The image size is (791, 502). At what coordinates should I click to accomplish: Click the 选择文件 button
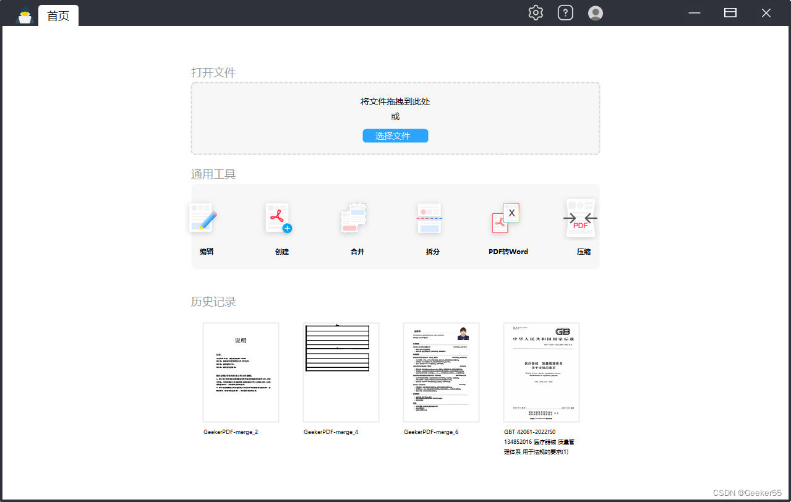tap(395, 136)
